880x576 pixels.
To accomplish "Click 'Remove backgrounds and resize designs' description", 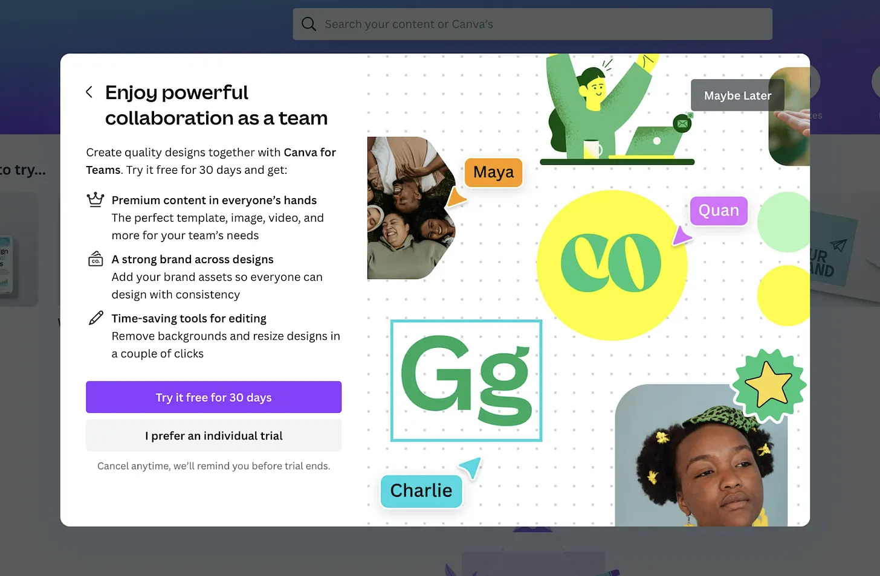I will 225,345.
